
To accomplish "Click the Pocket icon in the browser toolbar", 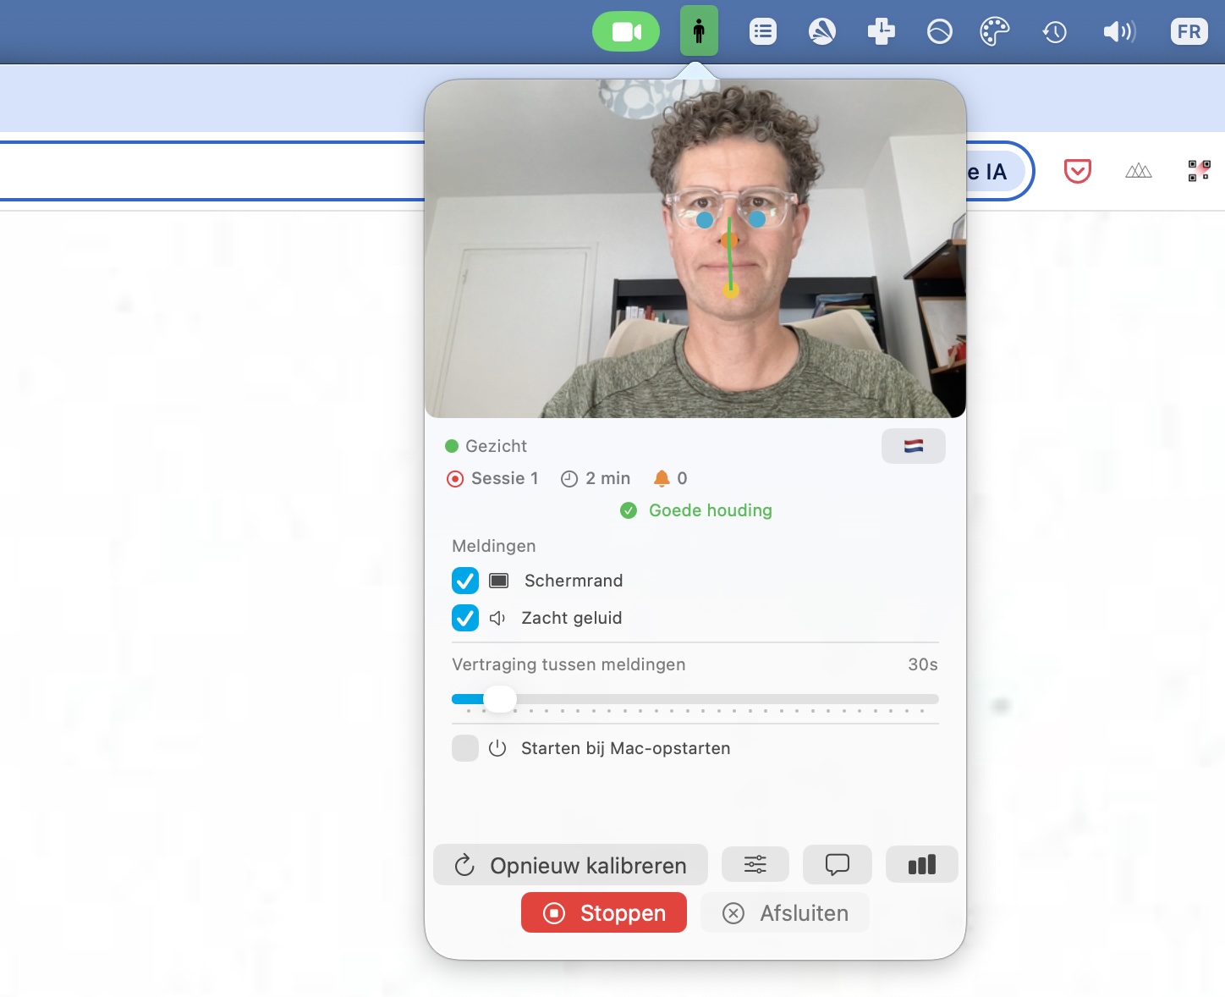I will pyautogui.click(x=1077, y=171).
